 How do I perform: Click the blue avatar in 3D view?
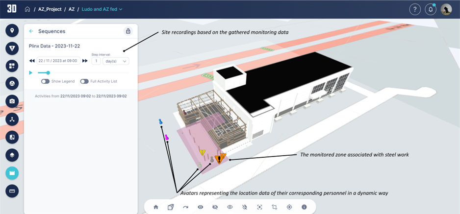coord(160,121)
